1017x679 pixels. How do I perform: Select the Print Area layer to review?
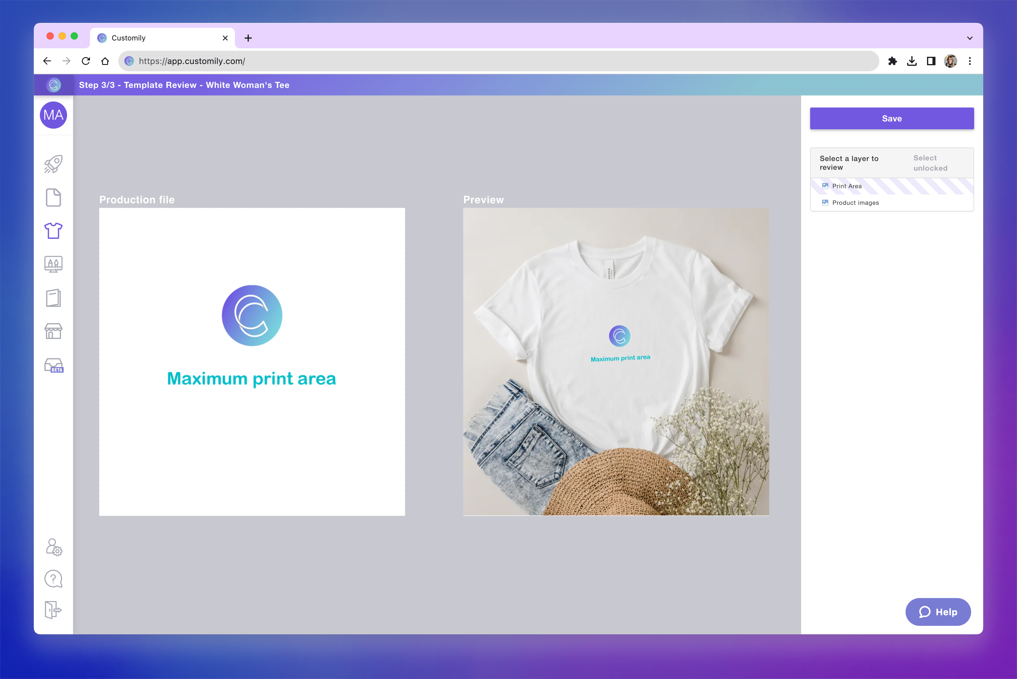click(x=846, y=186)
